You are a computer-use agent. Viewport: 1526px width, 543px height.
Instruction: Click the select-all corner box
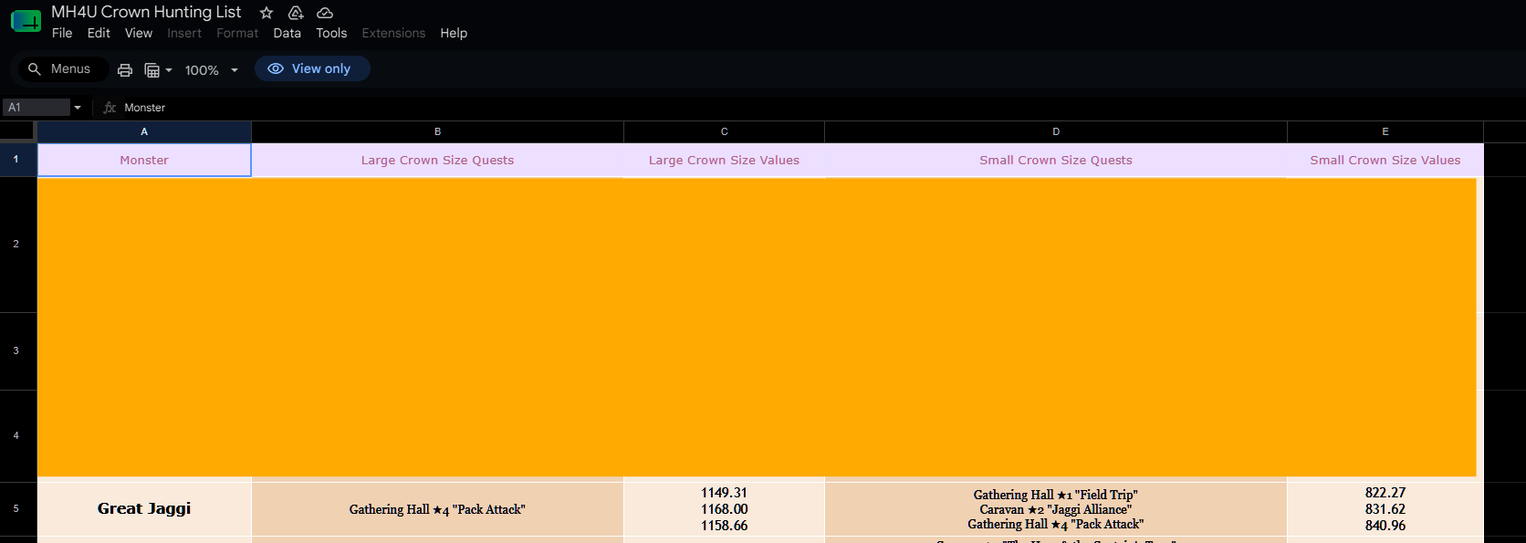pyautogui.click(x=17, y=131)
